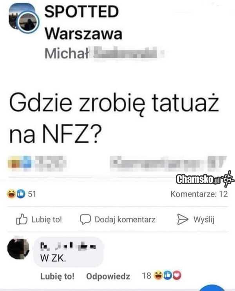Viewport: 235px width, 291px height.
Task: Click the speech bubble comment icon
Action: [x=85, y=220]
